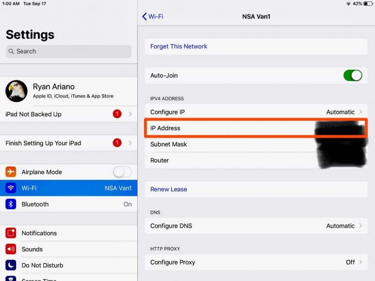This screenshot has width=375, height=281.
Task: Open Bluetooth via its blue icon
Action: tap(11, 204)
